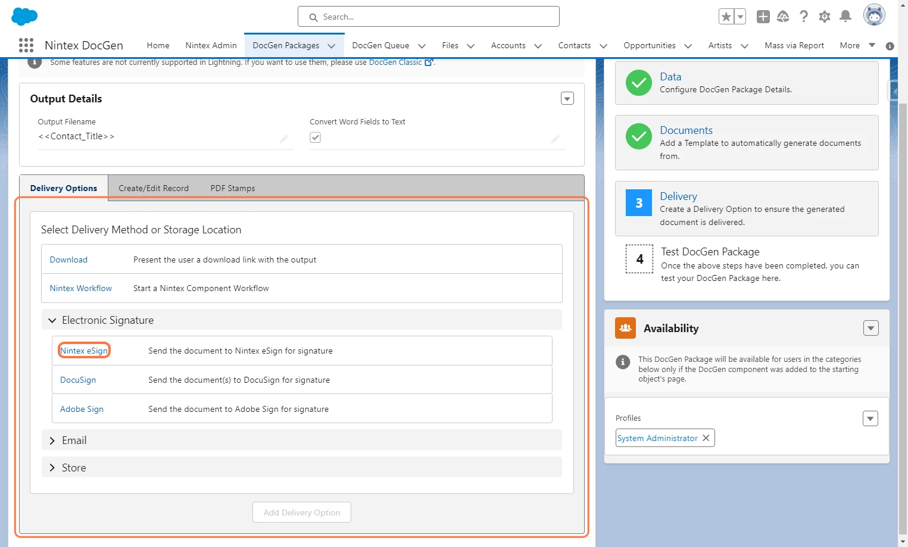Screen dimensions: 908x547
Task: Open the DocGen Queue tab chevron
Action: (x=422, y=46)
